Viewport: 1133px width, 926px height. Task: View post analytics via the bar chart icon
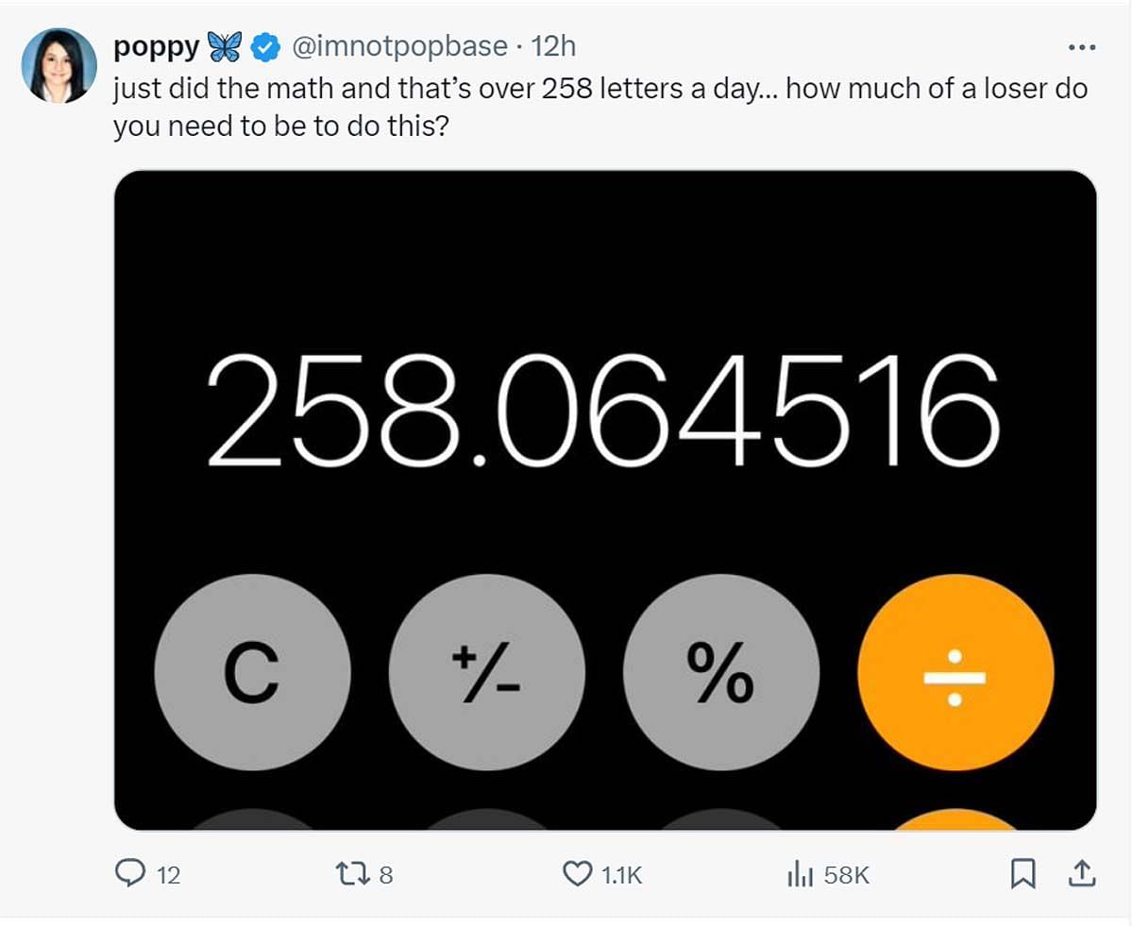(x=800, y=875)
